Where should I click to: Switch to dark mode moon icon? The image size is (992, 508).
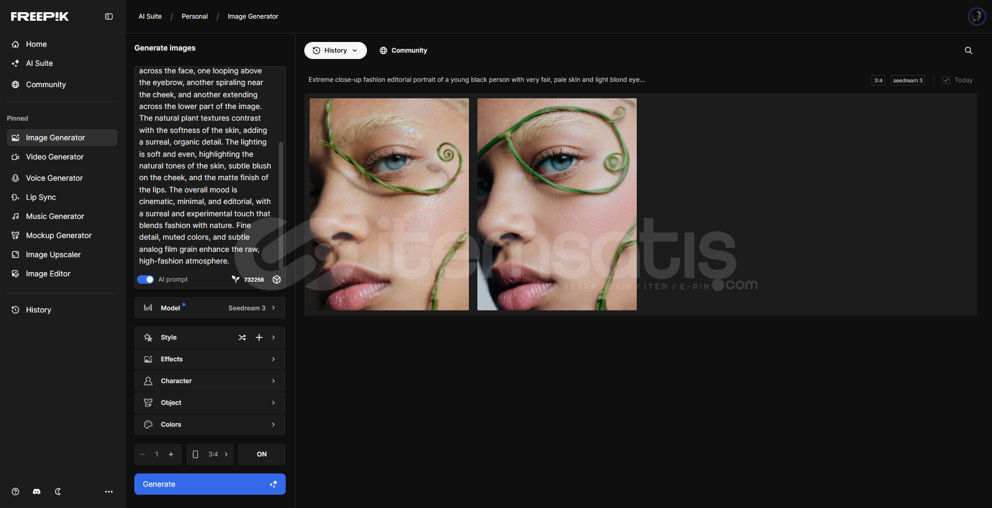(x=58, y=492)
